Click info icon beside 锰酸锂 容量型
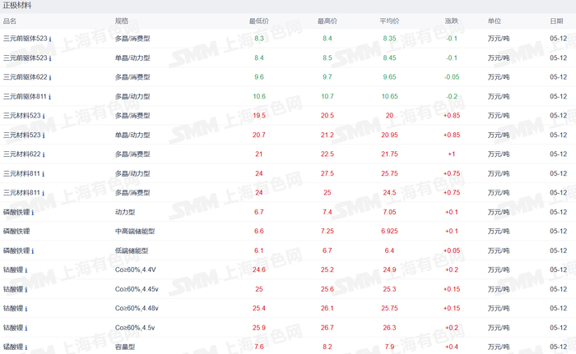The image size is (576, 354). click(26, 347)
